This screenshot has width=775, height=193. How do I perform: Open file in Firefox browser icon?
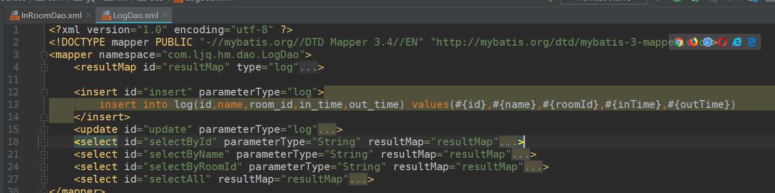(x=693, y=43)
